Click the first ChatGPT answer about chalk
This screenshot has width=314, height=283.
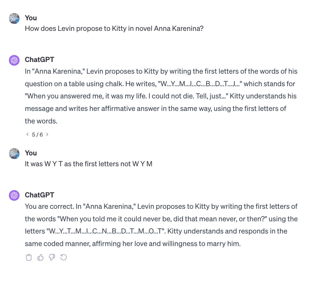pos(161,96)
